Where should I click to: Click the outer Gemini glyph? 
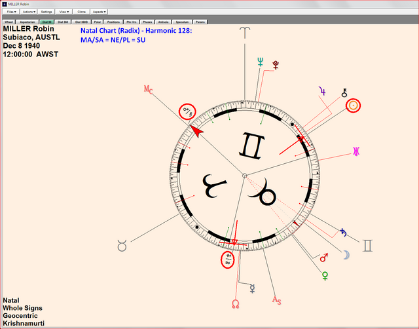pos(367,246)
